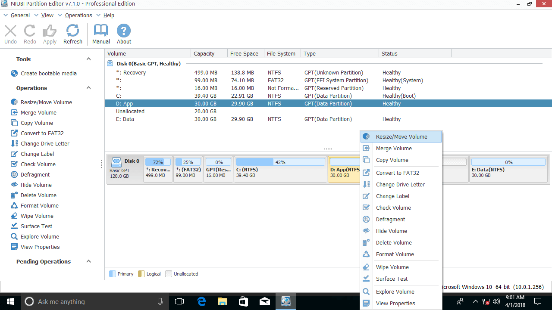Select Format Volume in the sidebar

(34, 205)
